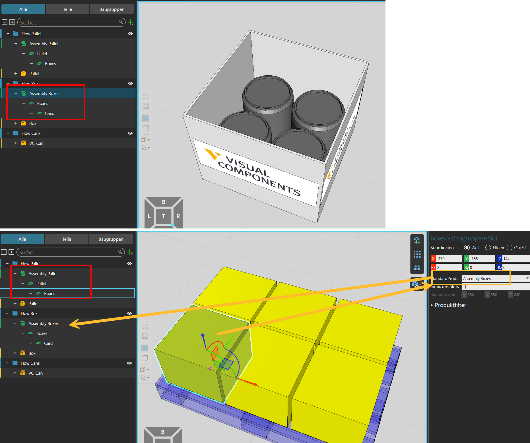
Task: Click the L face of the view cube
Action: click(x=149, y=216)
